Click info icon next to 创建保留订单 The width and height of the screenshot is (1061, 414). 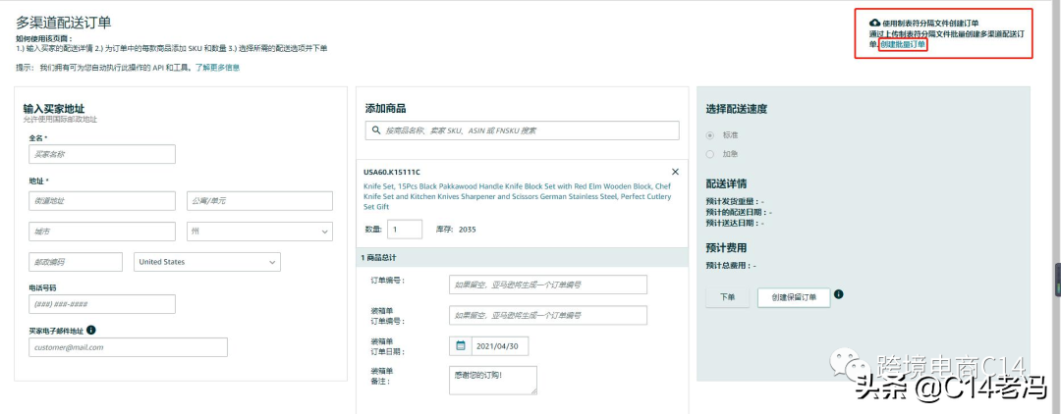[839, 294]
